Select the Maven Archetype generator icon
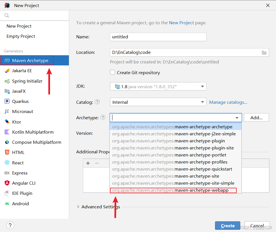 pyautogui.click(x=7, y=60)
